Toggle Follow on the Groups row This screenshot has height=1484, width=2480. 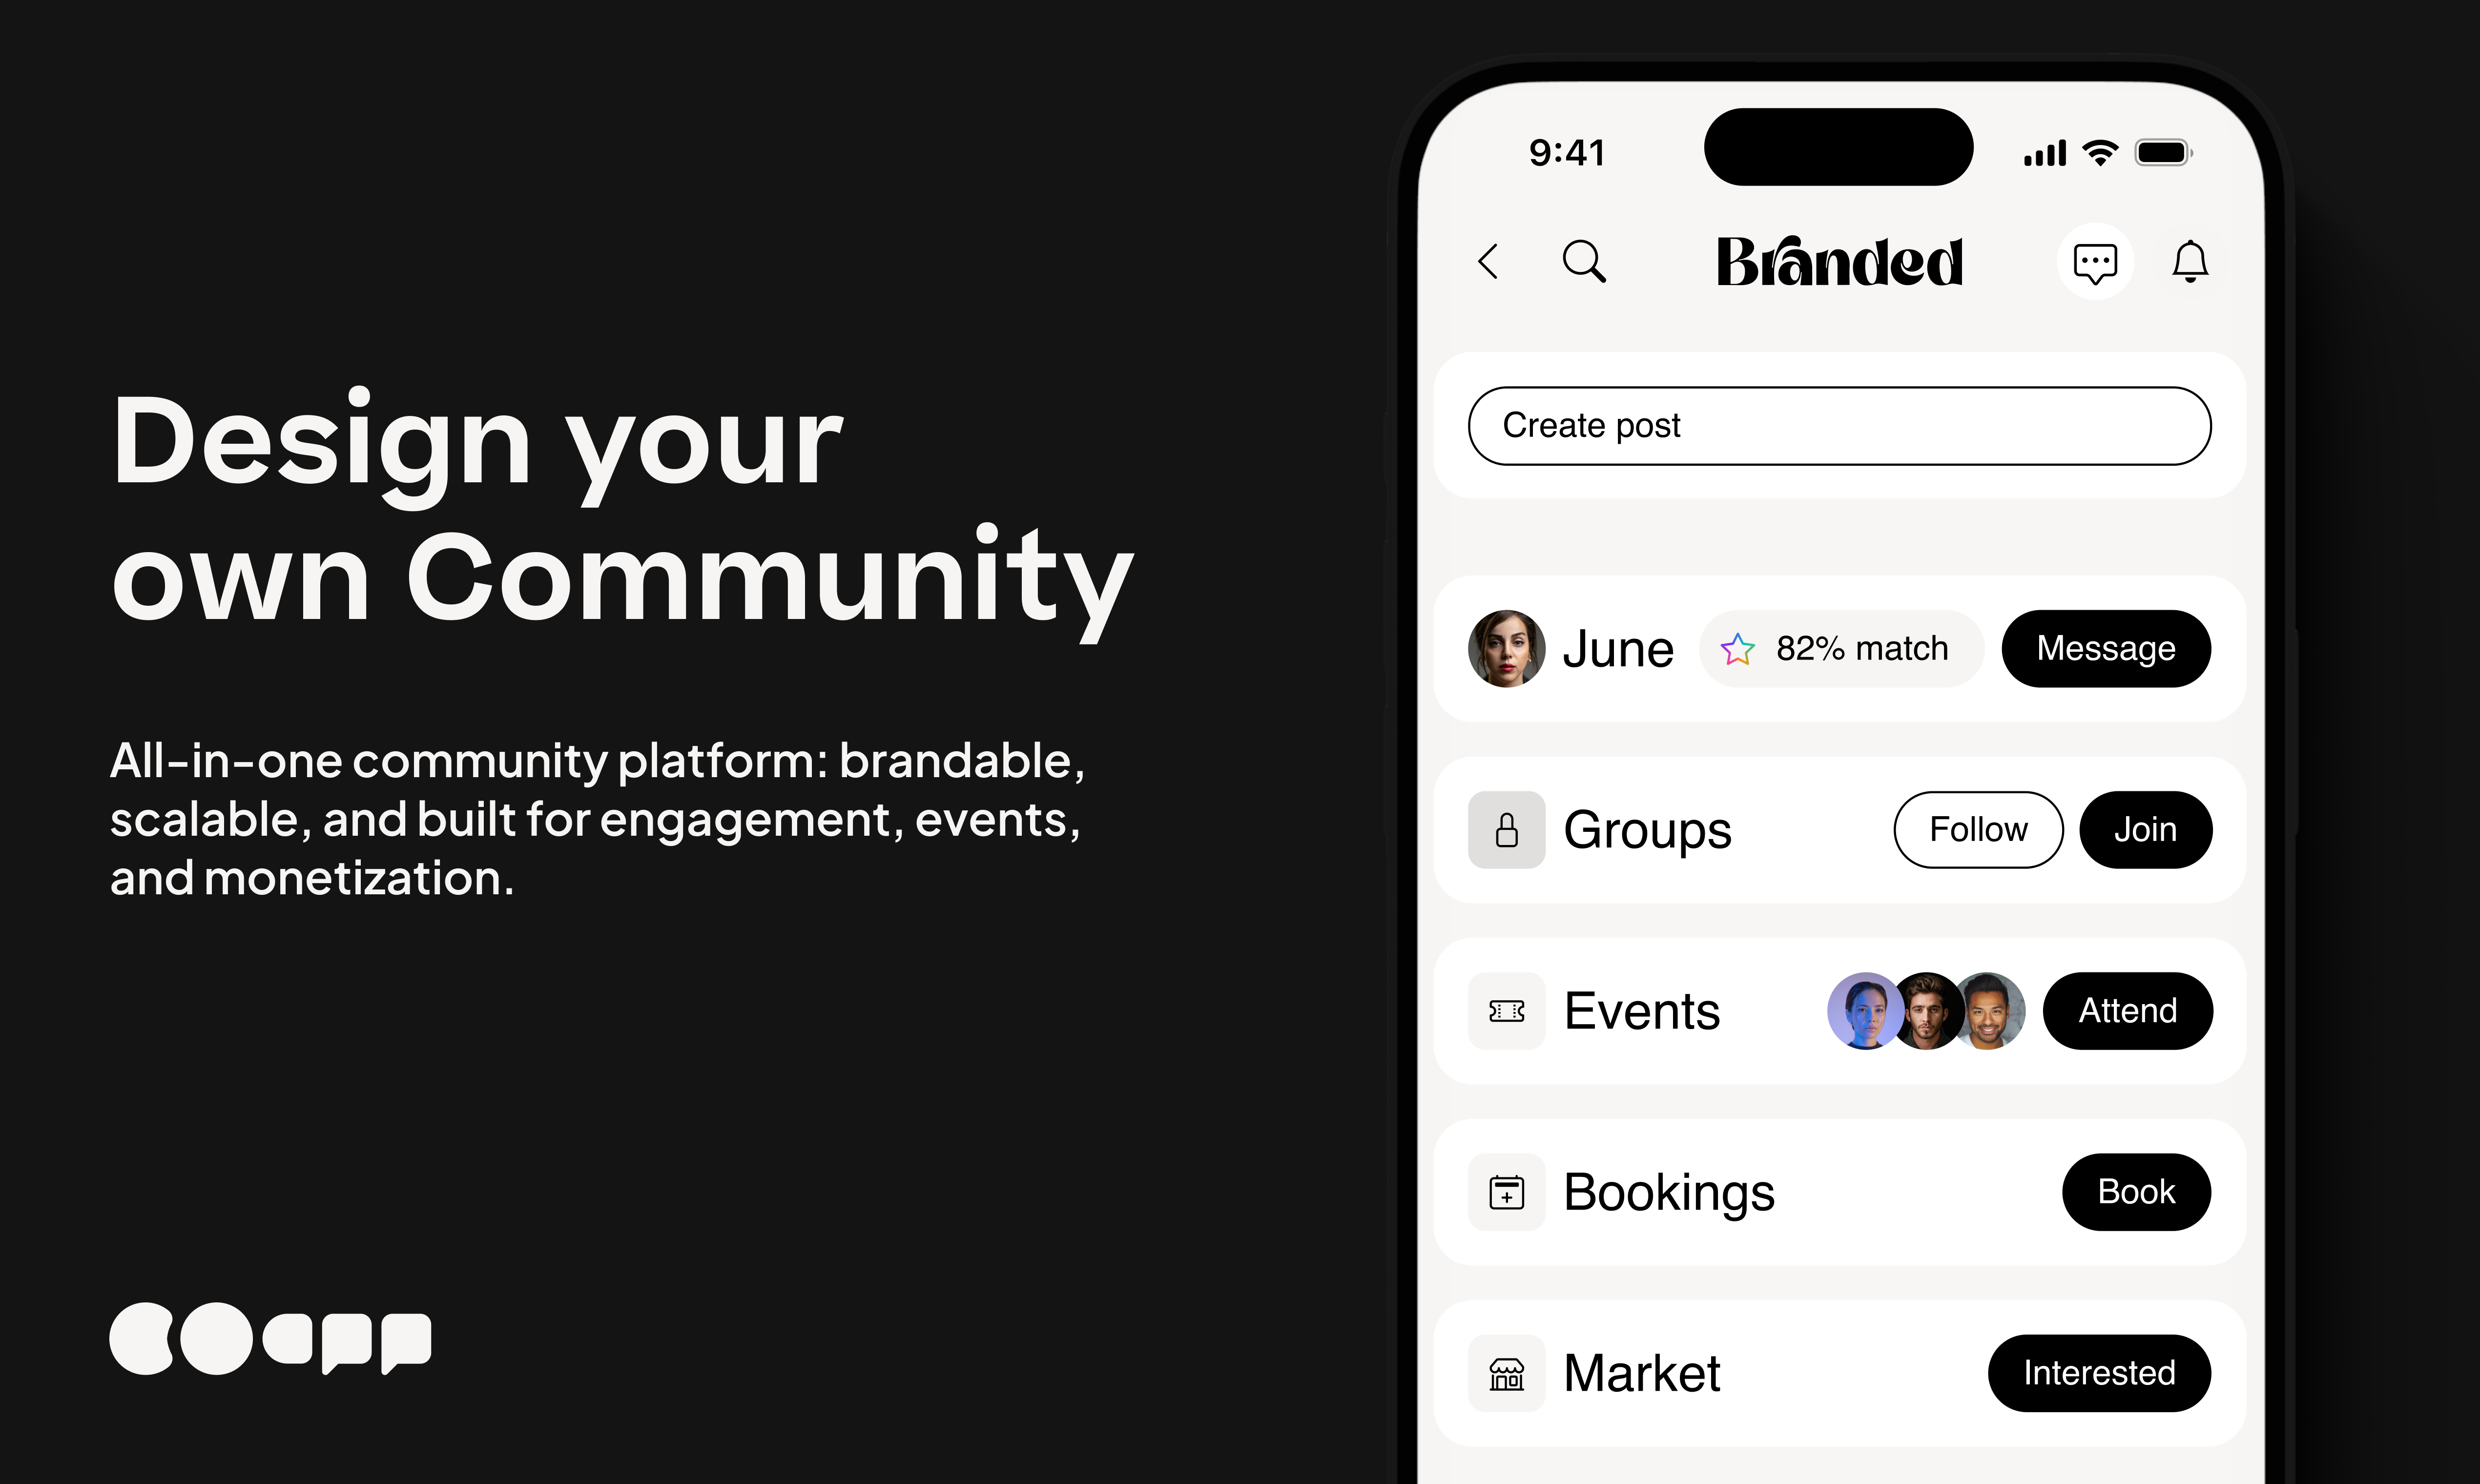coord(1977,830)
